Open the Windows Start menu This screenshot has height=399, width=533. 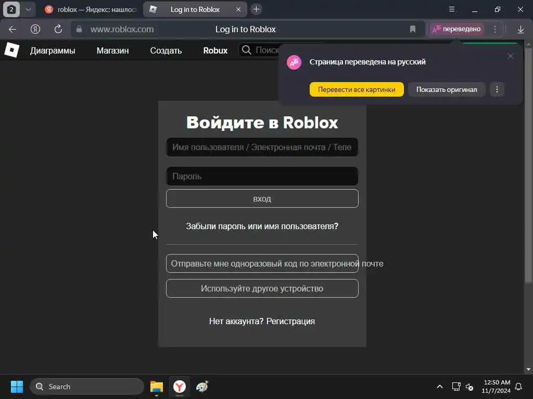[x=17, y=387]
